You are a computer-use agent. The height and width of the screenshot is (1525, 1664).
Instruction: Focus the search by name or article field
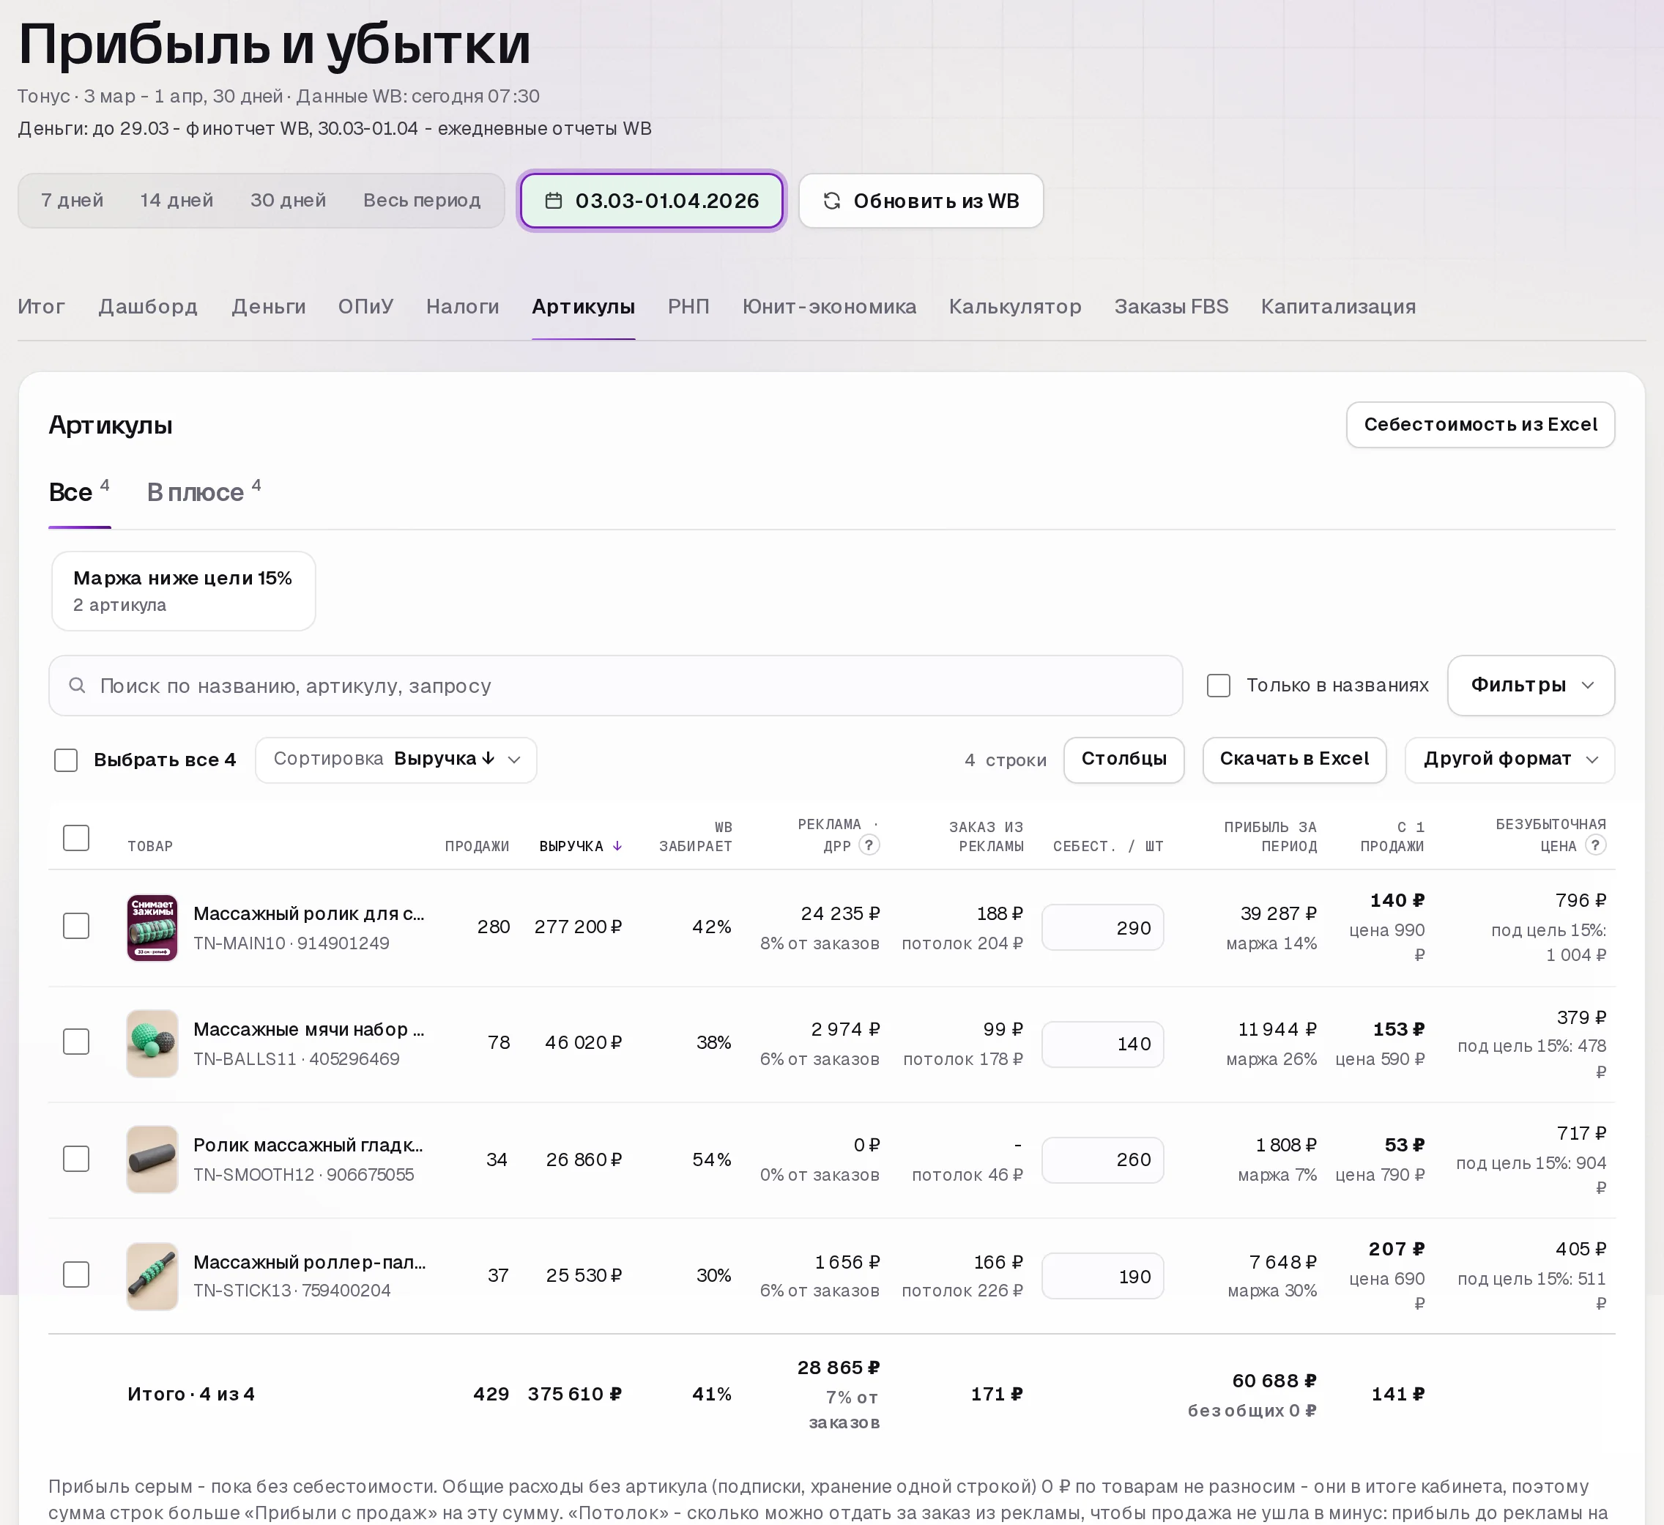(x=615, y=686)
